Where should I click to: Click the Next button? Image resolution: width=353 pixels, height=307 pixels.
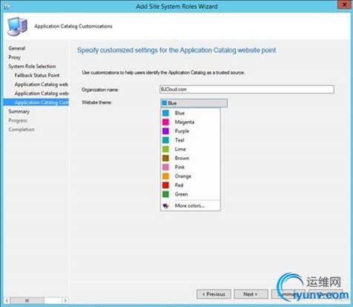point(251,294)
